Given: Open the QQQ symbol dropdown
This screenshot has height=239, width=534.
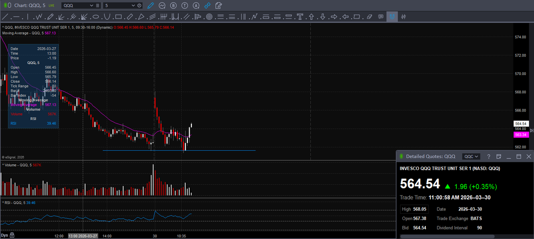Looking at the screenshot, I should [91, 6].
